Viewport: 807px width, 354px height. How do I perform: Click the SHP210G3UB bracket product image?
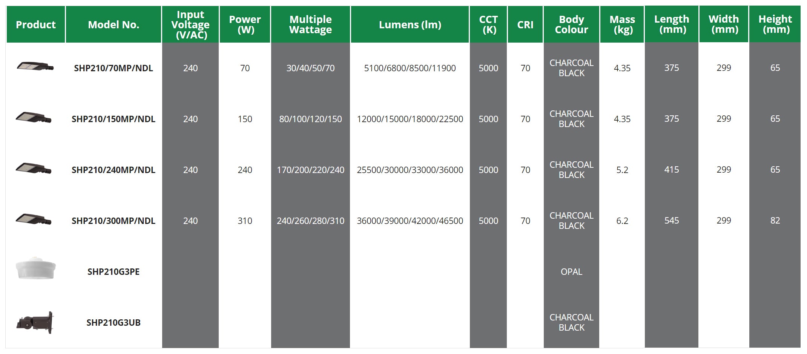tap(35, 322)
